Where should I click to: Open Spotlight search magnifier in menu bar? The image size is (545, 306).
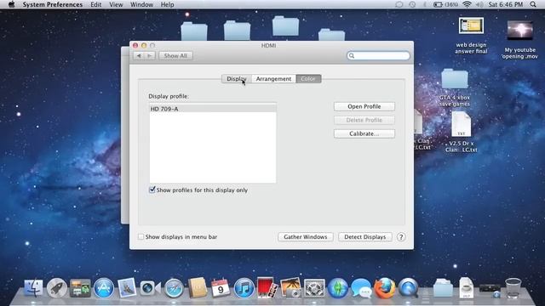[533, 4]
